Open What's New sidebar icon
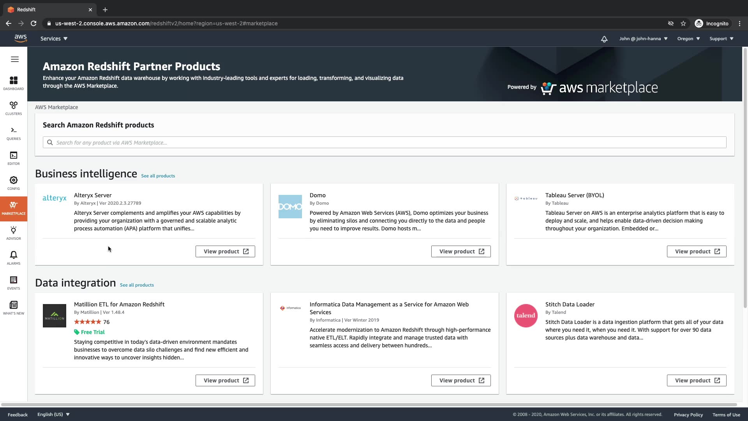748x421 pixels. (x=14, y=308)
